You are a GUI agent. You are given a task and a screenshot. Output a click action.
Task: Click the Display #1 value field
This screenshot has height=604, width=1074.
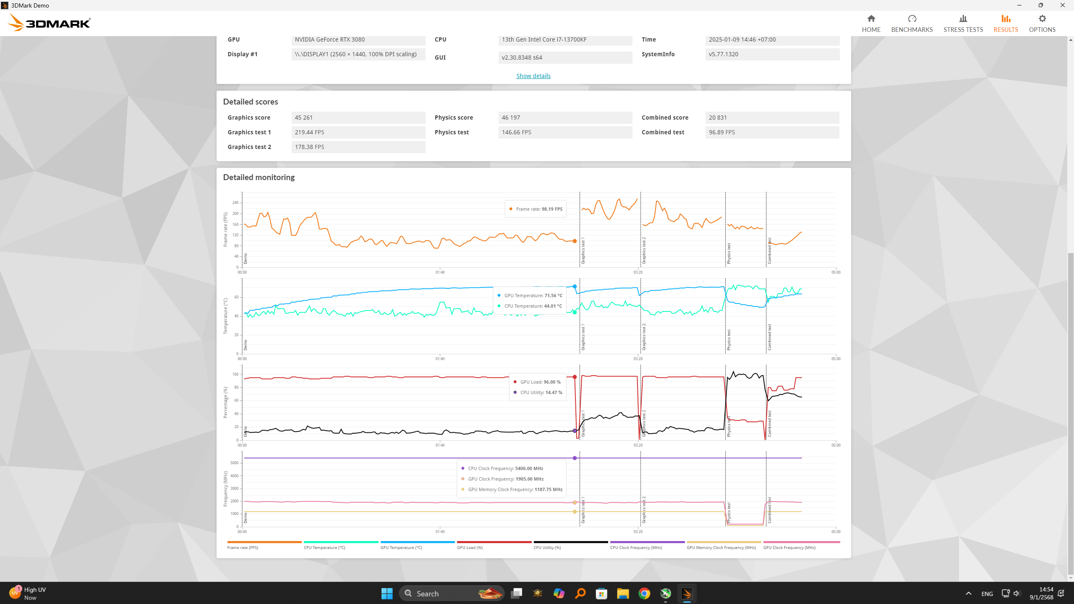(x=358, y=54)
